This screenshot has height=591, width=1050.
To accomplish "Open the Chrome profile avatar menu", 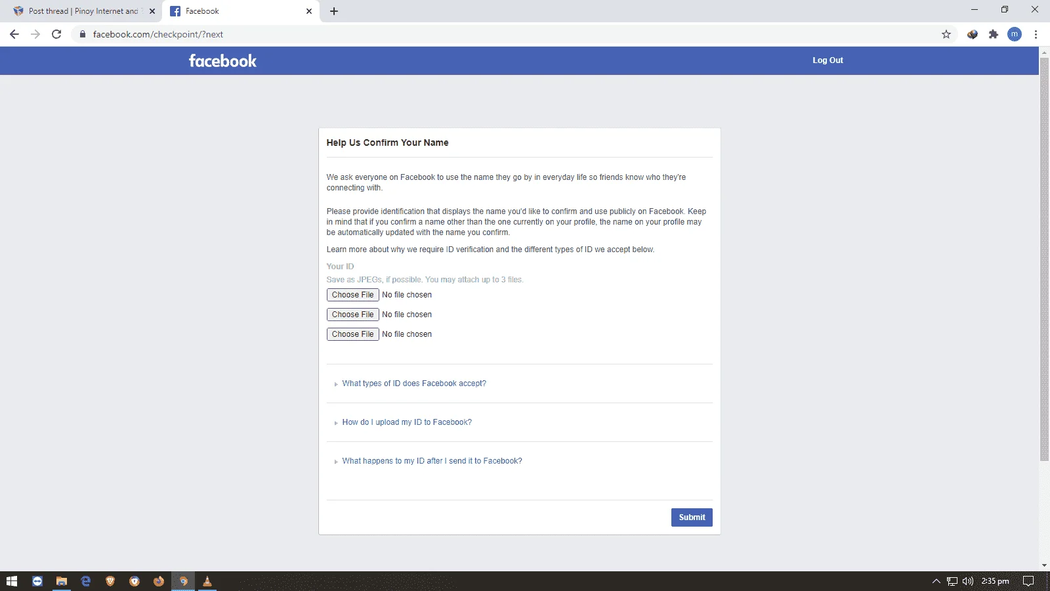I will 1015,34.
